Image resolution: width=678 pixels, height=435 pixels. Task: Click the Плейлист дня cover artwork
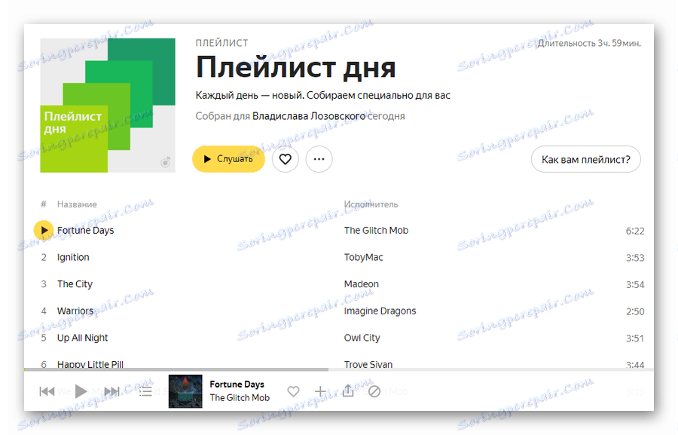pyautogui.click(x=108, y=106)
